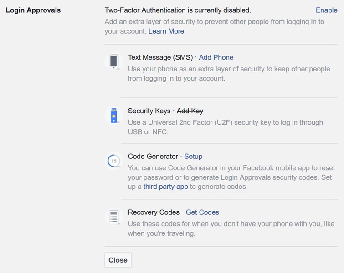Click the Recovery Codes list icon

pyautogui.click(x=114, y=217)
